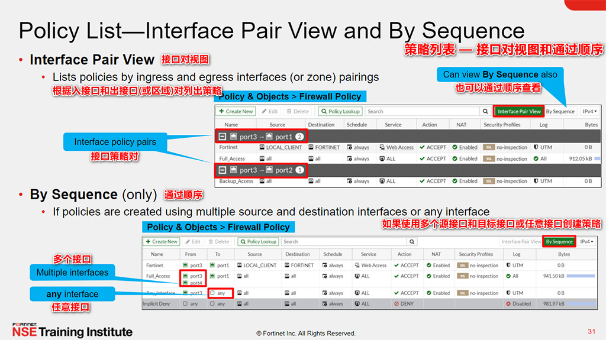
Task: Click the port4 interface entry in the lower Full_Access row
Action: point(192,283)
